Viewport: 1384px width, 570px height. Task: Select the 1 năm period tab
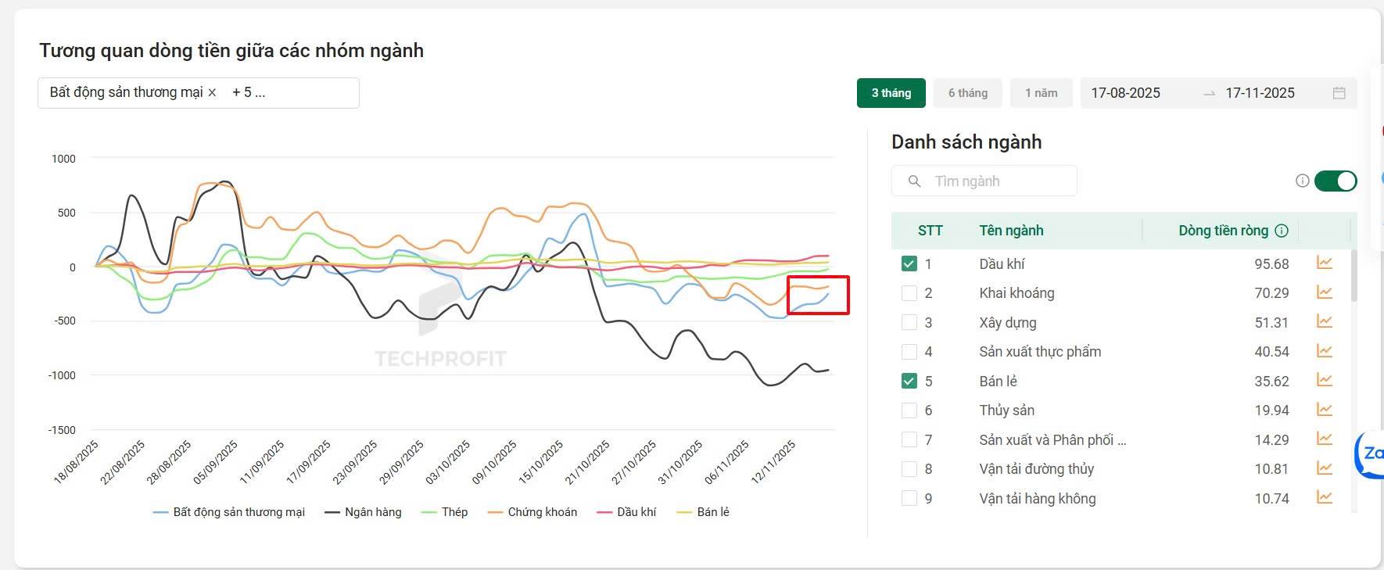(x=1041, y=93)
